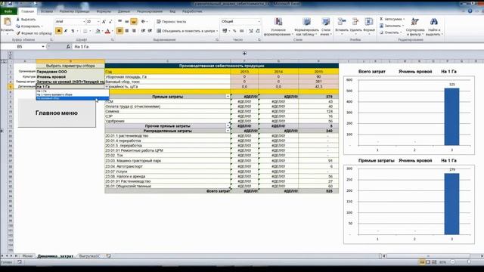Image resolution: width=484 pixels, height=272 pixels.
Task: Click the Копировать (Copy) button
Action: click(x=28, y=26)
